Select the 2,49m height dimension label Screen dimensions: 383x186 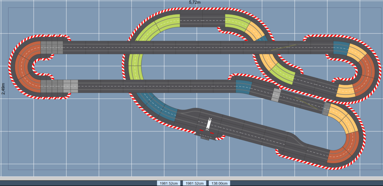3,88
